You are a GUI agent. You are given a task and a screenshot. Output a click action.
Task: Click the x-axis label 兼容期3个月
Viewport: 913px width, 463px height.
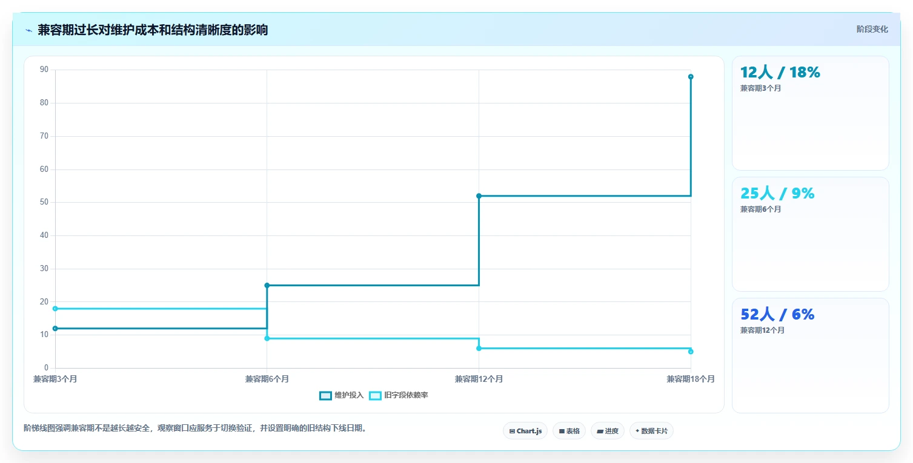pyautogui.click(x=55, y=379)
